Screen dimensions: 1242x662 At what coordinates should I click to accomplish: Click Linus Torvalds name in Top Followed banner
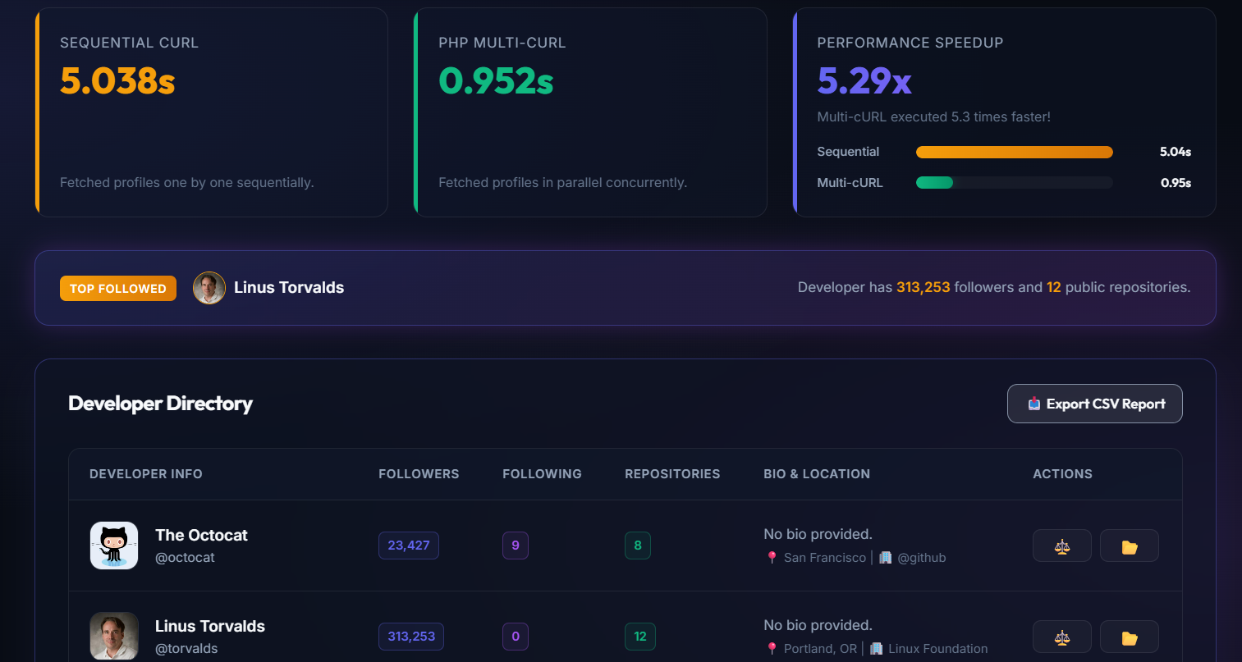pos(289,288)
